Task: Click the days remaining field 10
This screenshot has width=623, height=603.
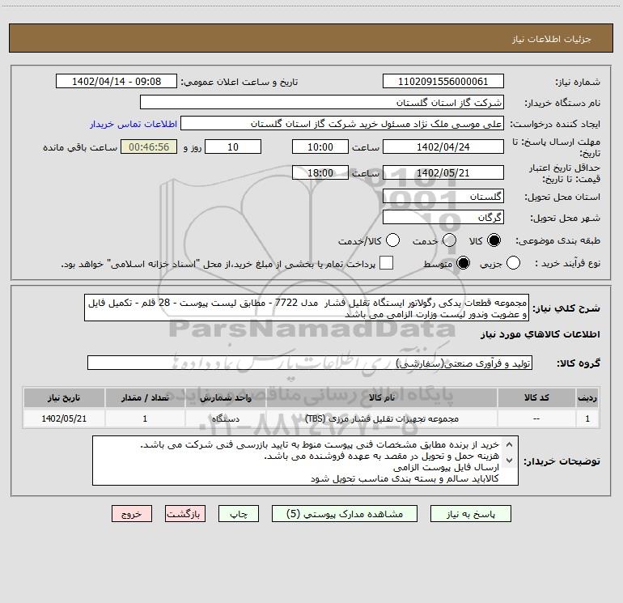Action: pyautogui.click(x=233, y=147)
